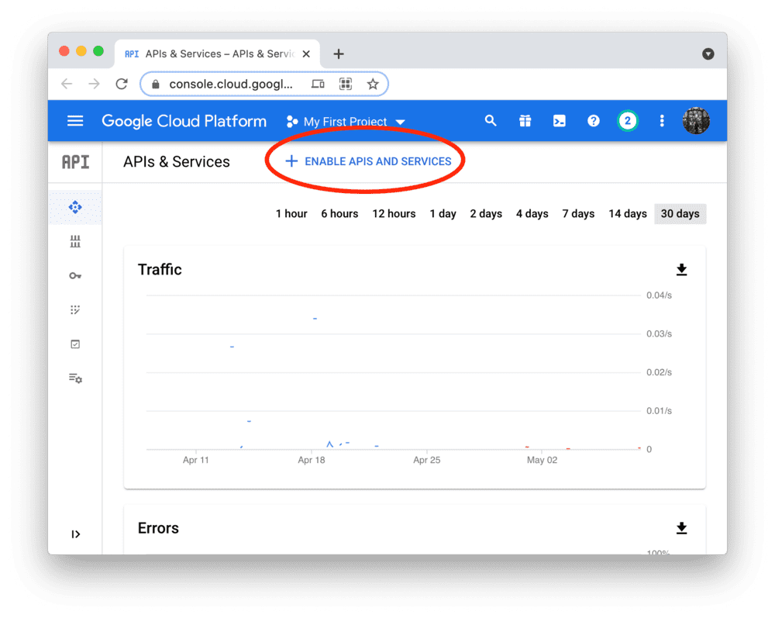
Task: Click the Traffic chart heading
Action: [x=160, y=269]
